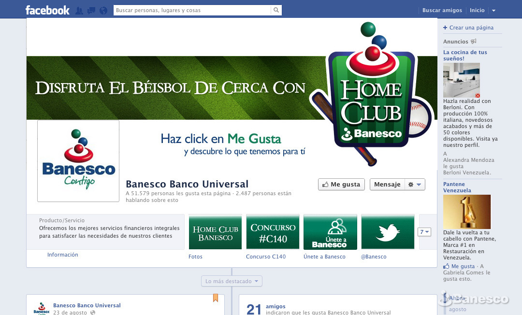522x315 pixels.
Task: Open Buscar amigos in top navigation
Action: click(442, 10)
